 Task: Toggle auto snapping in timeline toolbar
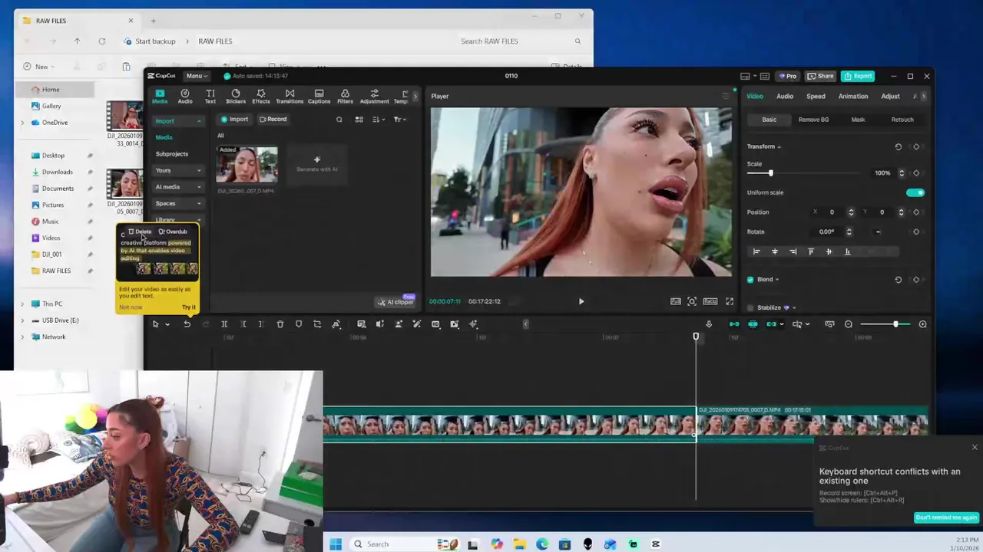coord(753,324)
